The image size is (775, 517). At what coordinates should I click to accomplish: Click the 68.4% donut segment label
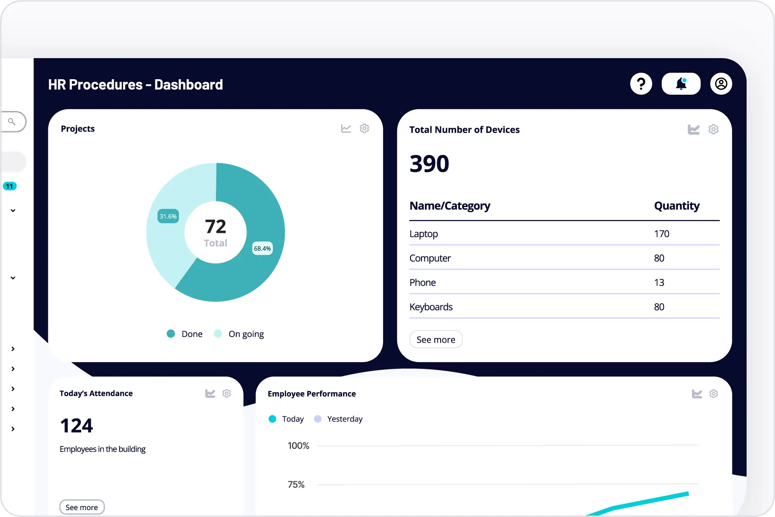click(x=262, y=248)
